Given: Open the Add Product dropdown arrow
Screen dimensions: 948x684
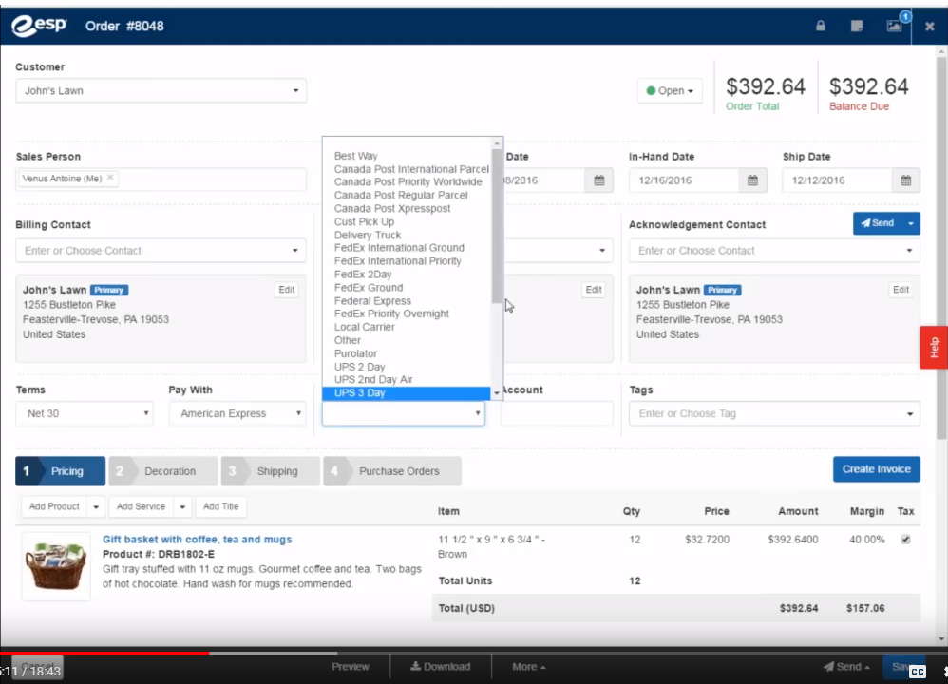Looking at the screenshot, I should tap(96, 506).
